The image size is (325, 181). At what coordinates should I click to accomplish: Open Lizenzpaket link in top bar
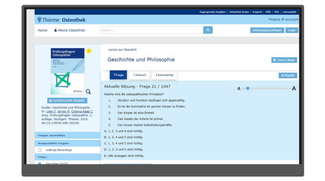pos(289,12)
